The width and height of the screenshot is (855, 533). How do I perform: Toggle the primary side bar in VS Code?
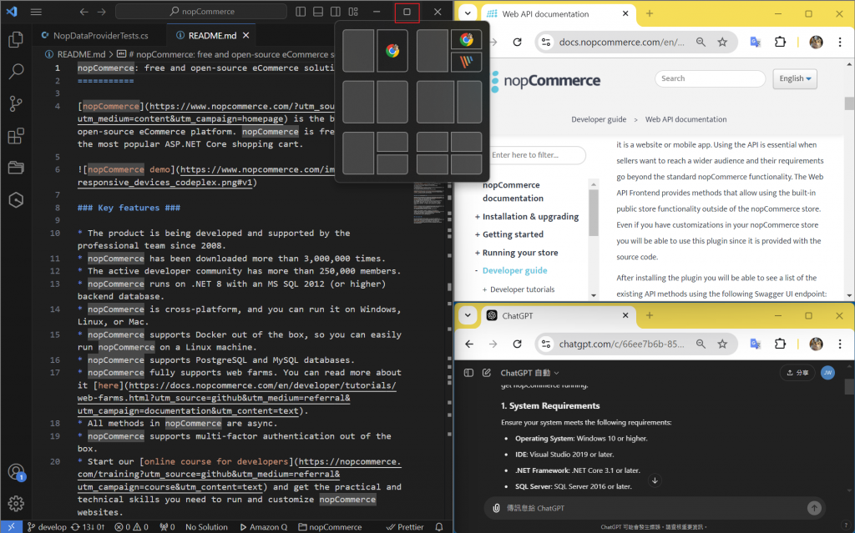301,12
